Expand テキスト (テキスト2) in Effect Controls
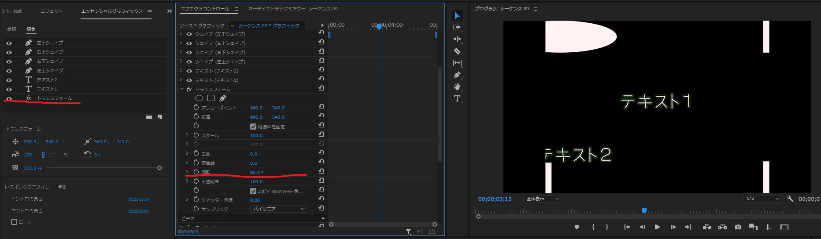Image resolution: width=821 pixels, height=239 pixels. (181, 70)
